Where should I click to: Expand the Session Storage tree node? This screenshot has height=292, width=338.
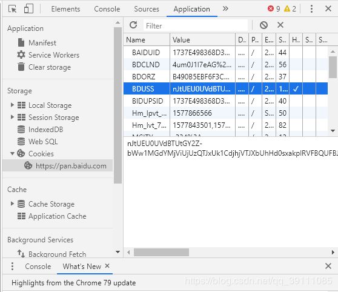[x=12, y=117]
